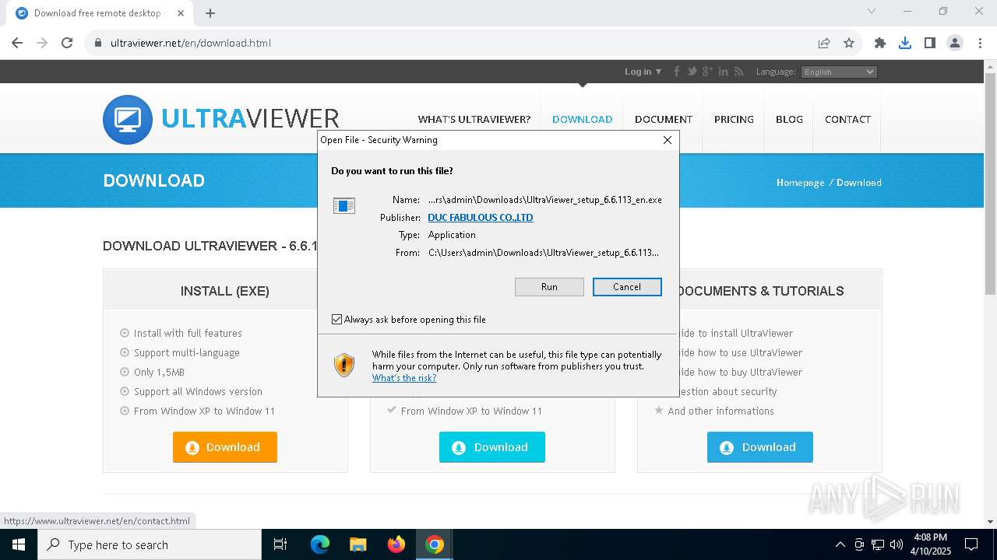Click the page vertical scrollbar
The width and height of the screenshot is (997, 560).
coord(990,184)
